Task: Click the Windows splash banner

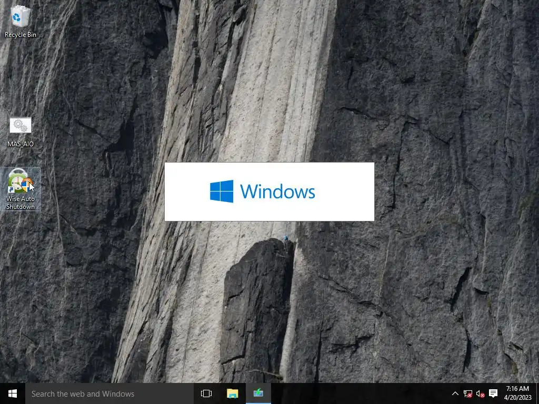Action: click(x=269, y=191)
